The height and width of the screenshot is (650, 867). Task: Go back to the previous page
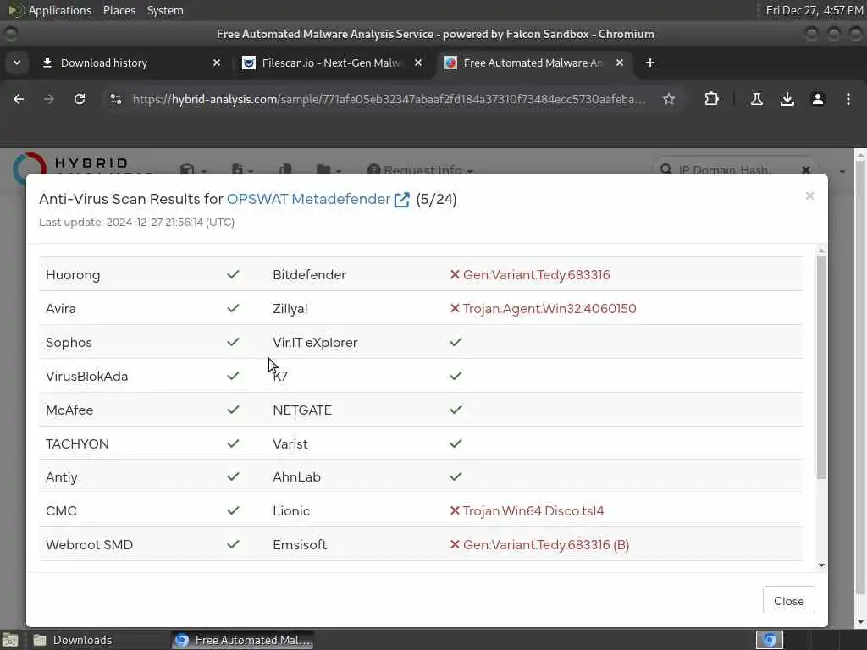[x=19, y=99]
